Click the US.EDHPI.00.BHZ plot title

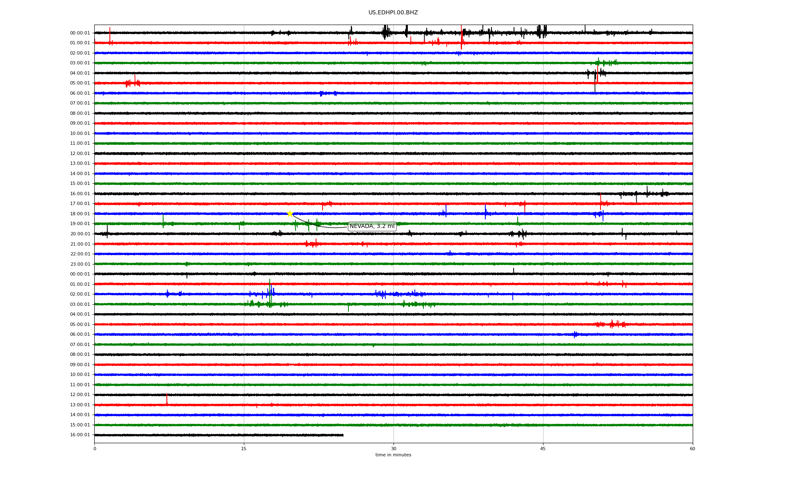(x=393, y=13)
